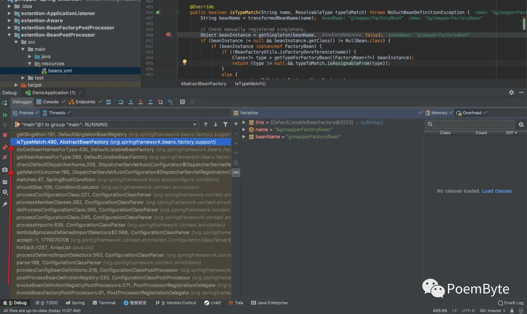The width and height of the screenshot is (527, 314).
Task: Click the Restore Layout icon in debug sidebar
Action: (x=5, y=182)
